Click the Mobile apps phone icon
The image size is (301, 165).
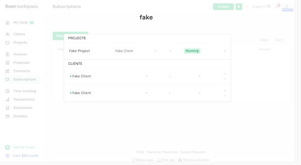tap(133, 160)
